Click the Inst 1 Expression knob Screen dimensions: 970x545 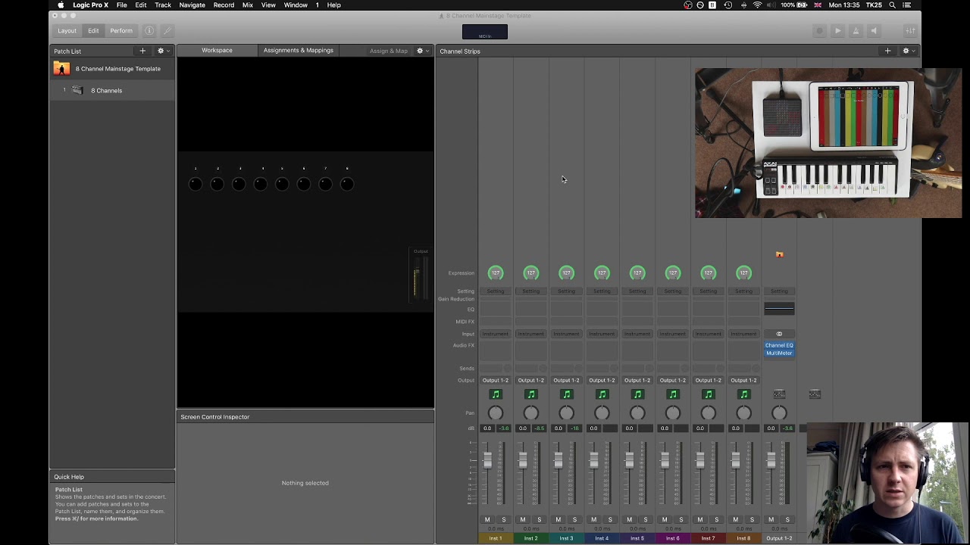tap(496, 273)
